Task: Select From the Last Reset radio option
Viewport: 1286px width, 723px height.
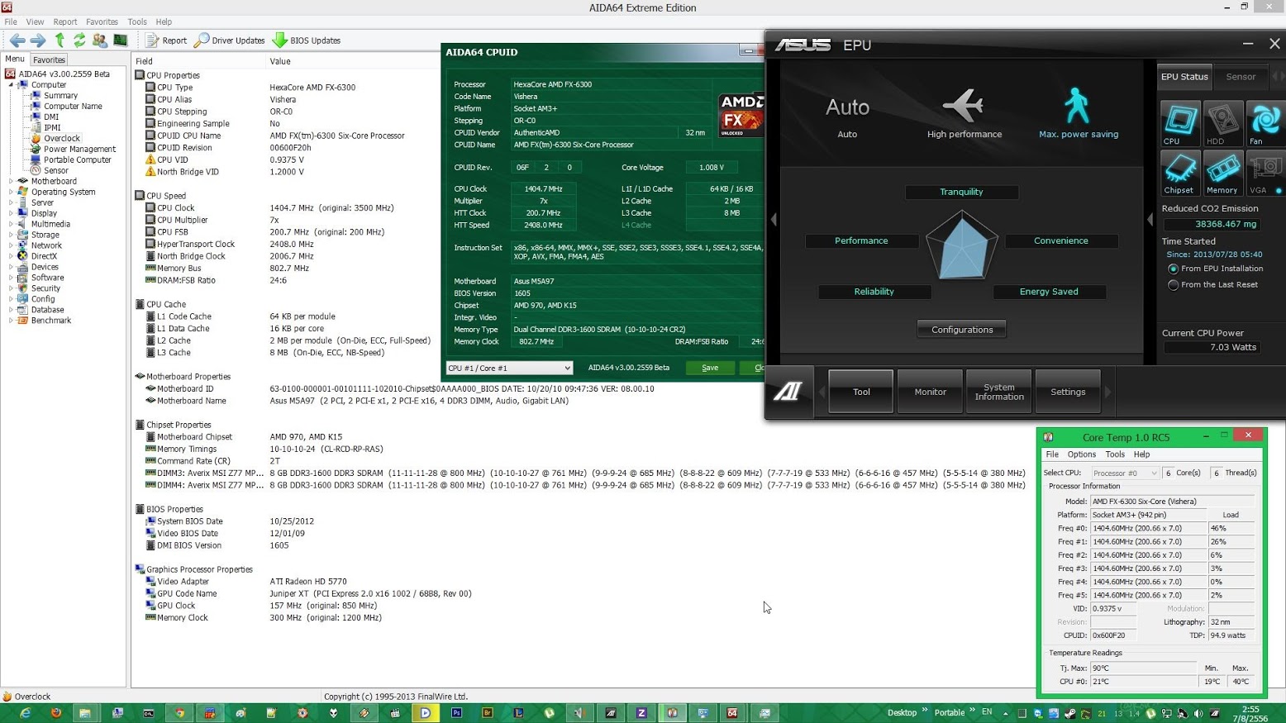Action: [1173, 285]
